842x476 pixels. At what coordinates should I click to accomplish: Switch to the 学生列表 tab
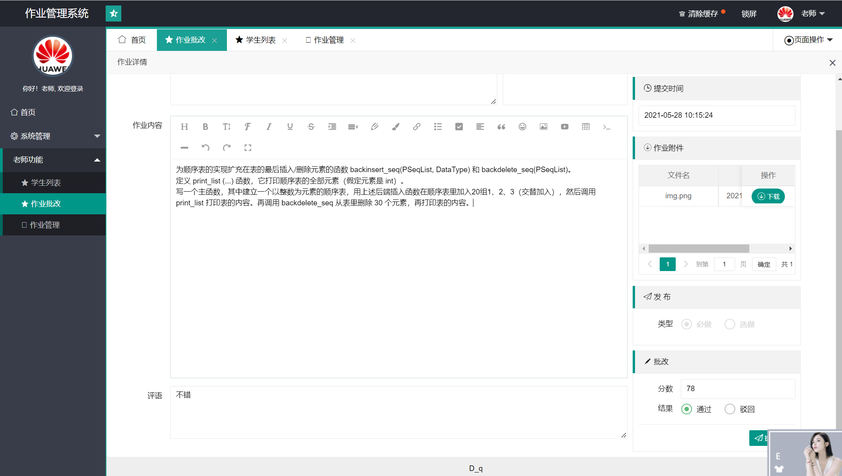(x=261, y=40)
